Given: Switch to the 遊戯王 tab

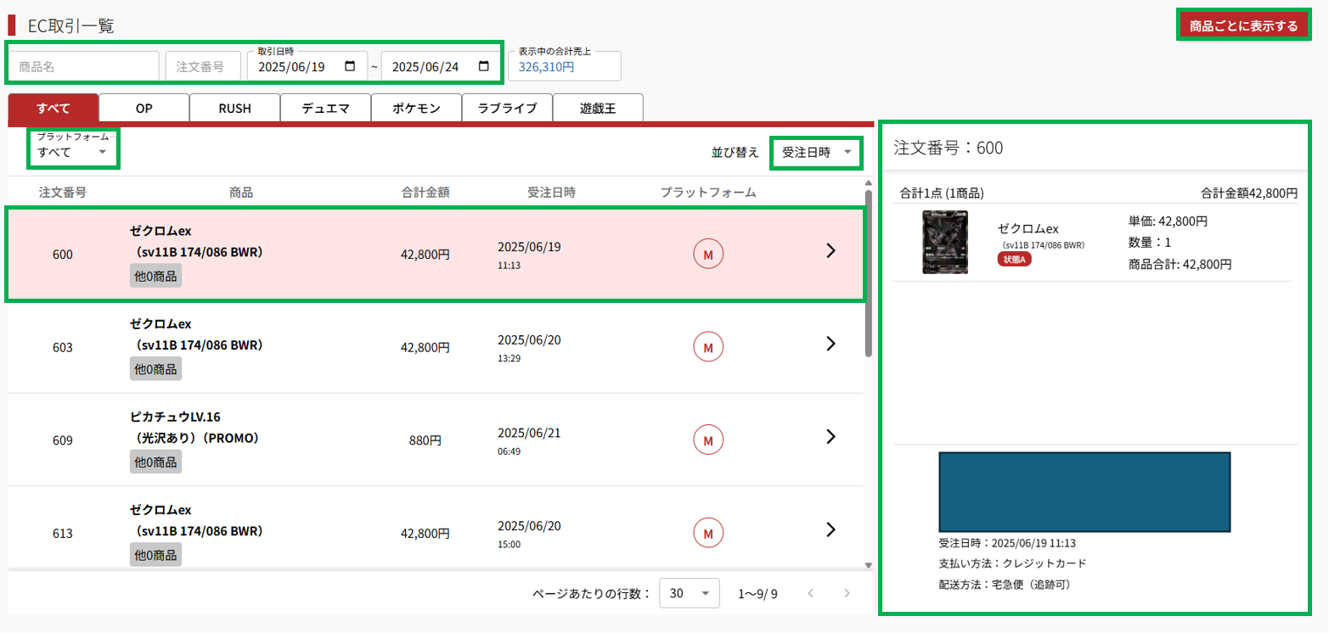Looking at the screenshot, I should click(597, 109).
